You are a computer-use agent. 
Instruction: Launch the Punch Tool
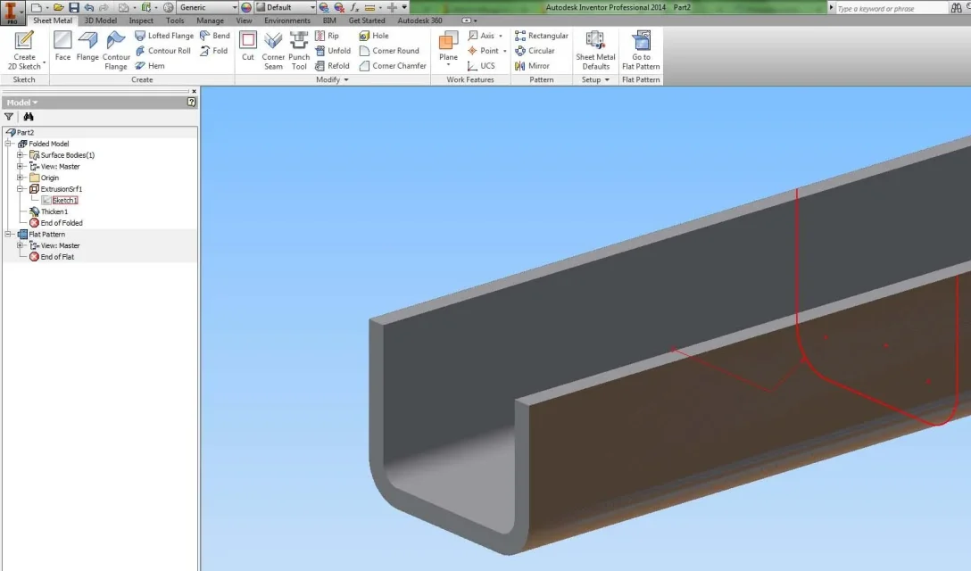[x=299, y=50]
